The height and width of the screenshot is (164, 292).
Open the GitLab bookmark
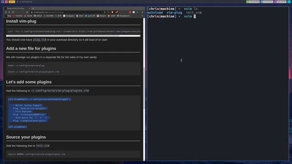28,16
